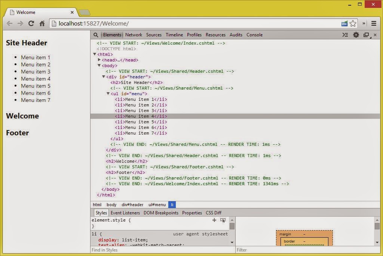Open the DevTools settings gear

pos(356,35)
